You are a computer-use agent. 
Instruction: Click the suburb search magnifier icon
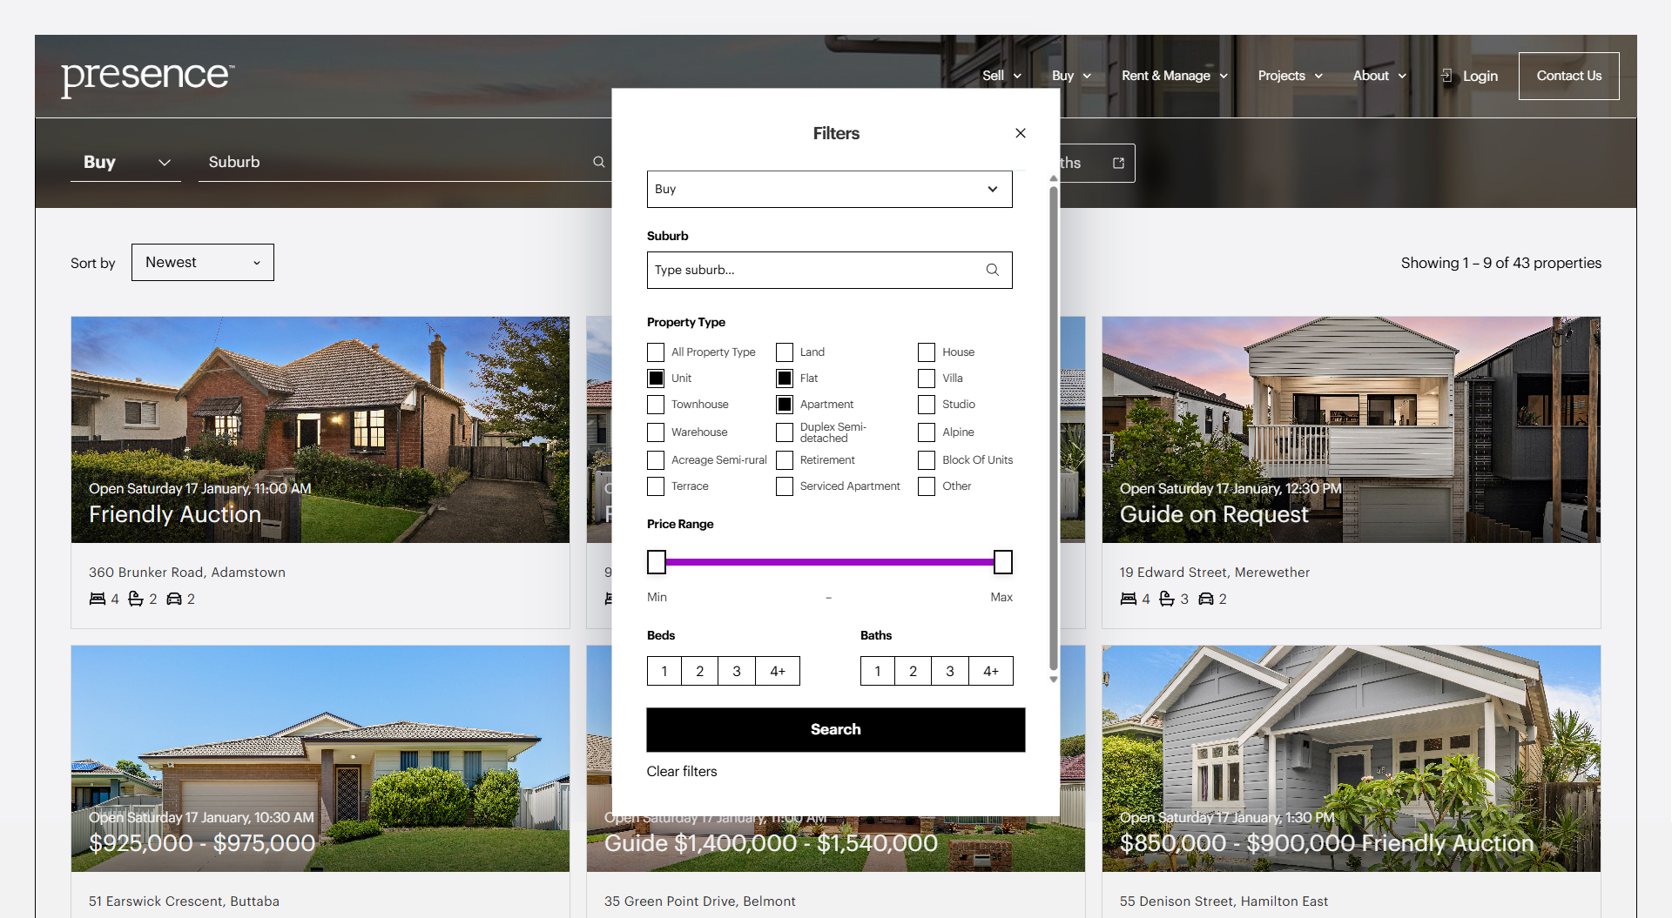992,270
